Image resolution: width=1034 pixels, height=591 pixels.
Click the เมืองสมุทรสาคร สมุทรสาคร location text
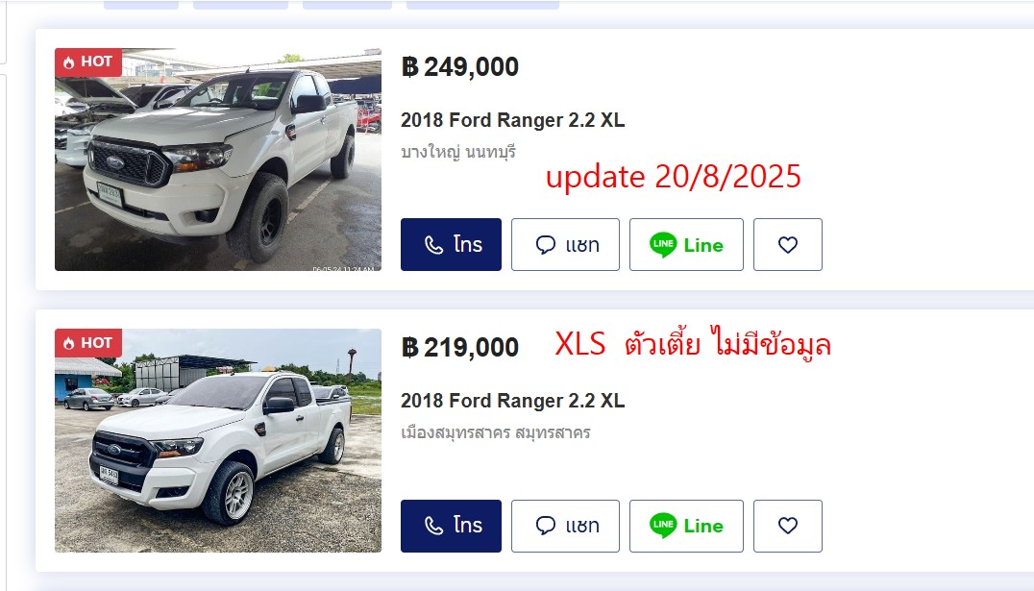[495, 432]
